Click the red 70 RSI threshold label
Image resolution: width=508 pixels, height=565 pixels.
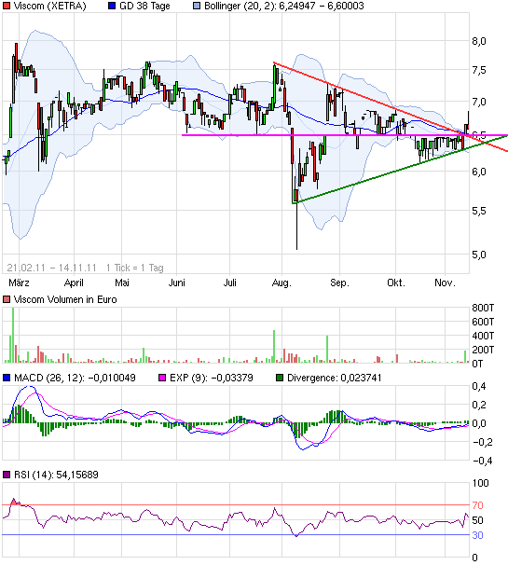(x=477, y=505)
